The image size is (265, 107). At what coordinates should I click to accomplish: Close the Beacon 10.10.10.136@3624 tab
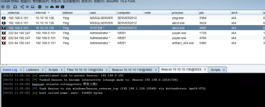(x=205, y=69)
